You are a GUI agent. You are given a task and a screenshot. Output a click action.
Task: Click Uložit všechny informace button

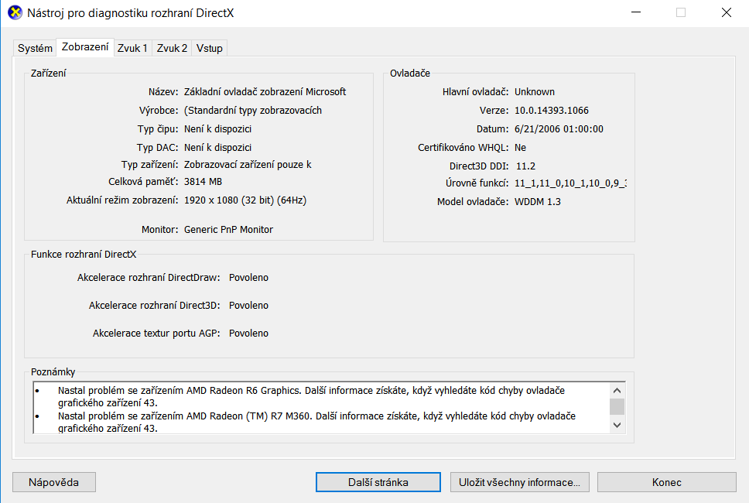click(519, 482)
